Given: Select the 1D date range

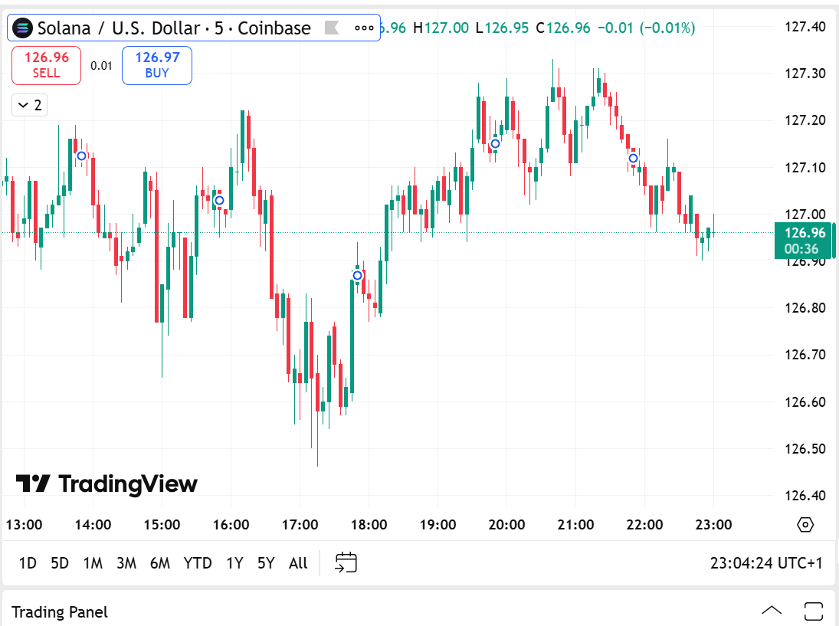Looking at the screenshot, I should (28, 563).
